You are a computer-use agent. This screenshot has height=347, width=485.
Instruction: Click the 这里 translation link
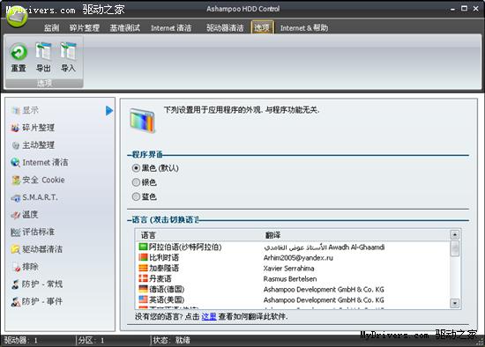(x=209, y=316)
